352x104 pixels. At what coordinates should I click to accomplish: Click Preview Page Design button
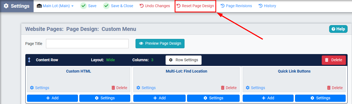(x=160, y=43)
